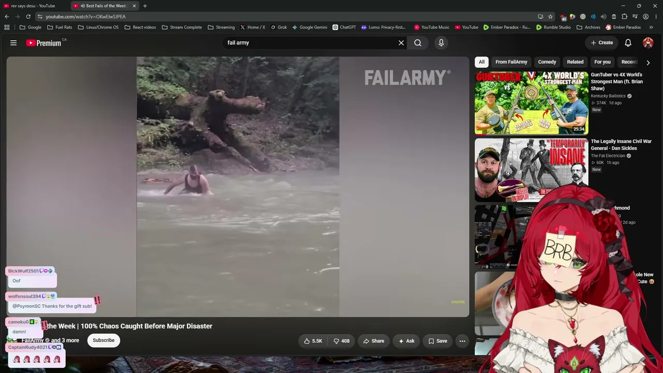This screenshot has width=663, height=373.
Task: Open the YouTube guide hamburger menu
Action: 13,43
